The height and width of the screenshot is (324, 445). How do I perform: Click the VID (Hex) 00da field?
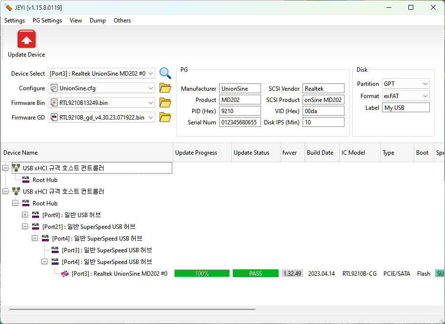tap(323, 111)
